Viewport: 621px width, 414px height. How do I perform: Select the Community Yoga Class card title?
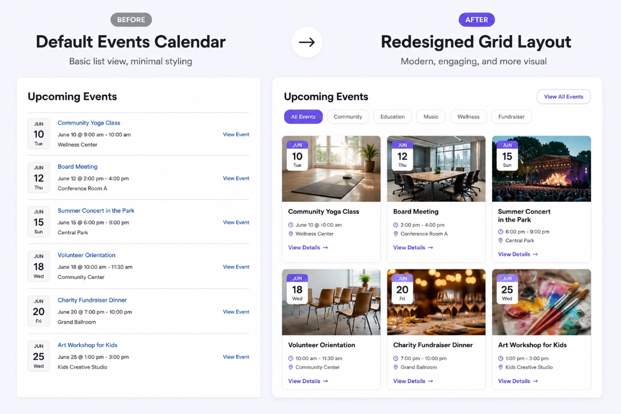323,212
